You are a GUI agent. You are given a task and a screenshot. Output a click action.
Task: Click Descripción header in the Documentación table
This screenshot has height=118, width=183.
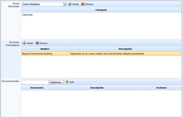97,88
